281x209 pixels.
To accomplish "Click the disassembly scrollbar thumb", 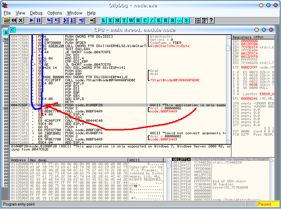I will click(228, 48).
